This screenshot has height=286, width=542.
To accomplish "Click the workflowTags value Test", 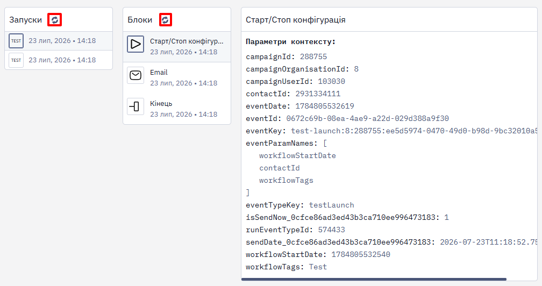I will tap(318, 267).
